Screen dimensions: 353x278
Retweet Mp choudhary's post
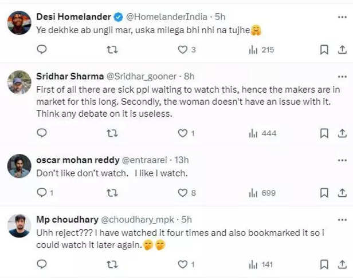(113, 264)
